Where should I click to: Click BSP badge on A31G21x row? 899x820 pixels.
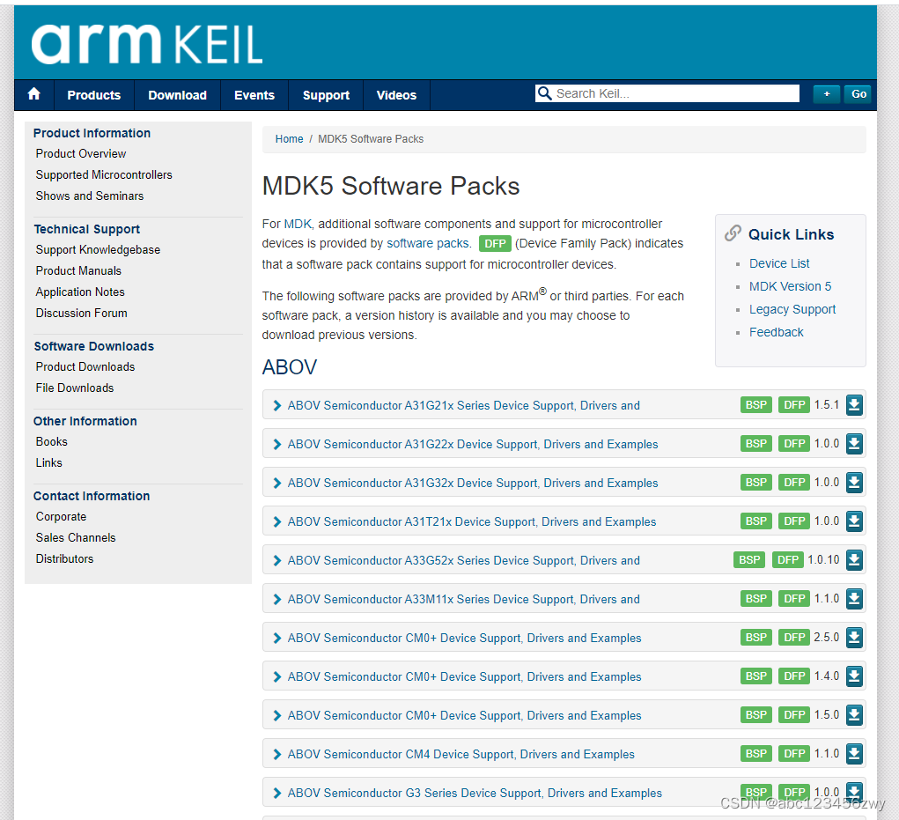755,405
